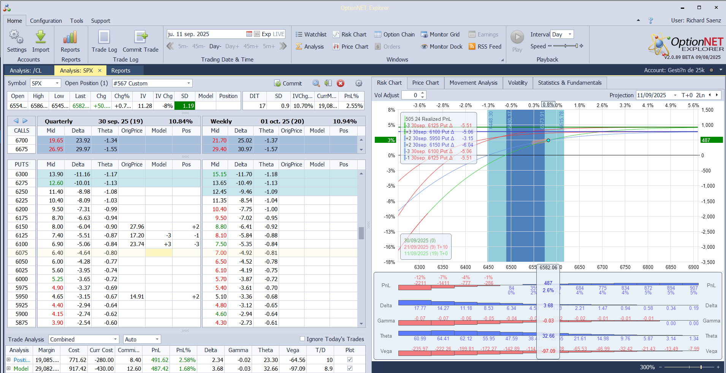The width and height of the screenshot is (726, 373).
Task: Toggle the 2Ln projection lines option
Action: (x=700, y=95)
